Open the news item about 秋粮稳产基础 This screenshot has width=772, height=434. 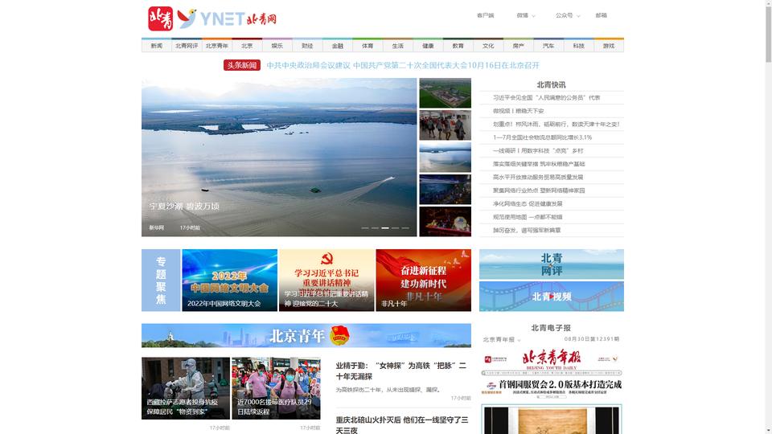coord(539,164)
